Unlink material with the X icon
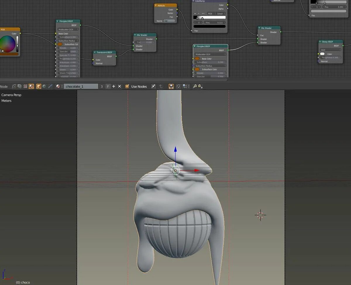Image resolution: width=351 pixels, height=285 pixels. point(119,86)
